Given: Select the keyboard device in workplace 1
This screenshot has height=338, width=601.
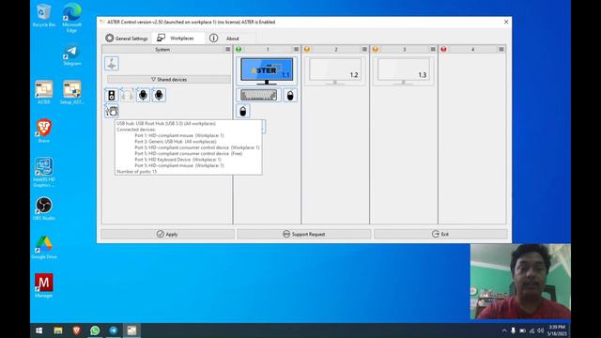Looking at the screenshot, I should 259,95.
